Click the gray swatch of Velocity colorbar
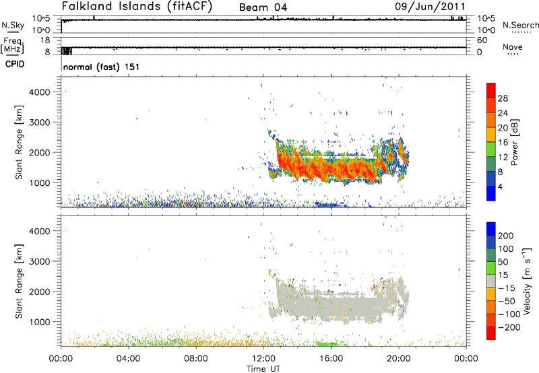The height and width of the screenshot is (373, 539). 491,281
